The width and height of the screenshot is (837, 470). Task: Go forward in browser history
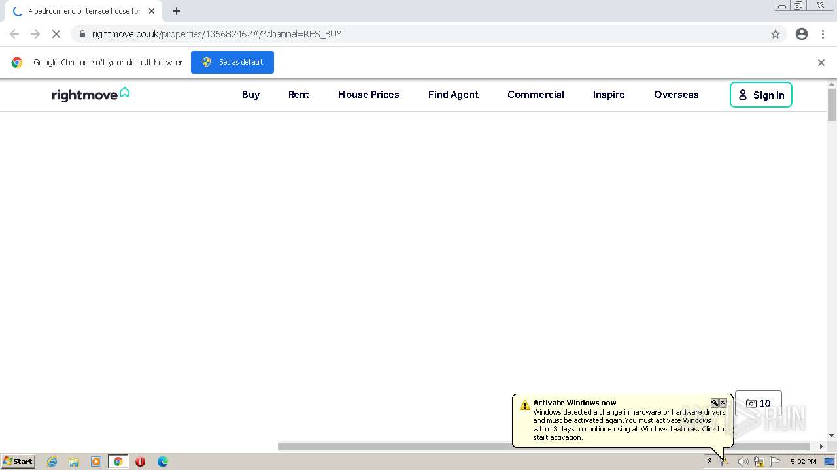point(35,34)
